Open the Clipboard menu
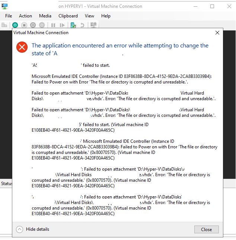This screenshot has height=240, width=236. click(68, 16)
